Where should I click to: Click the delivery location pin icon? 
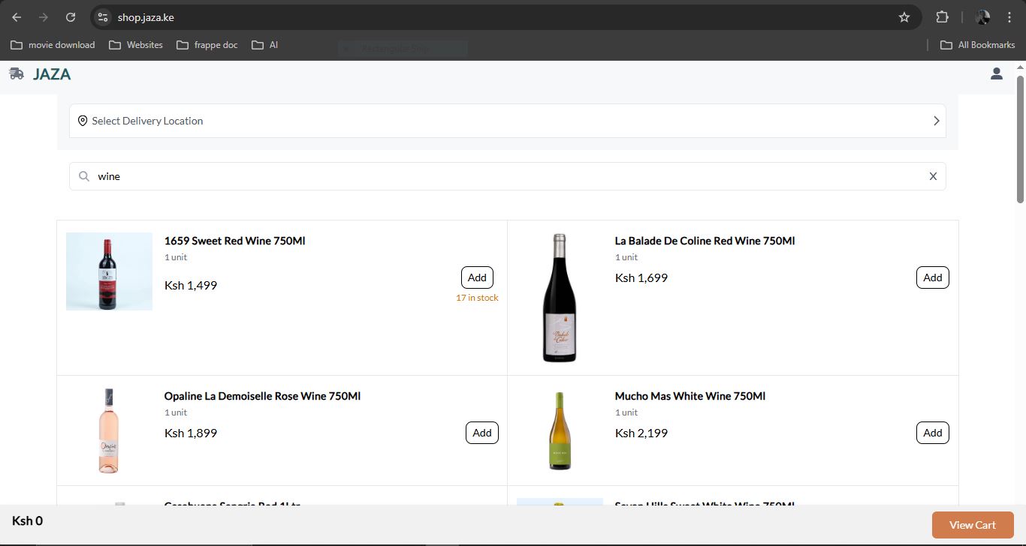83,121
